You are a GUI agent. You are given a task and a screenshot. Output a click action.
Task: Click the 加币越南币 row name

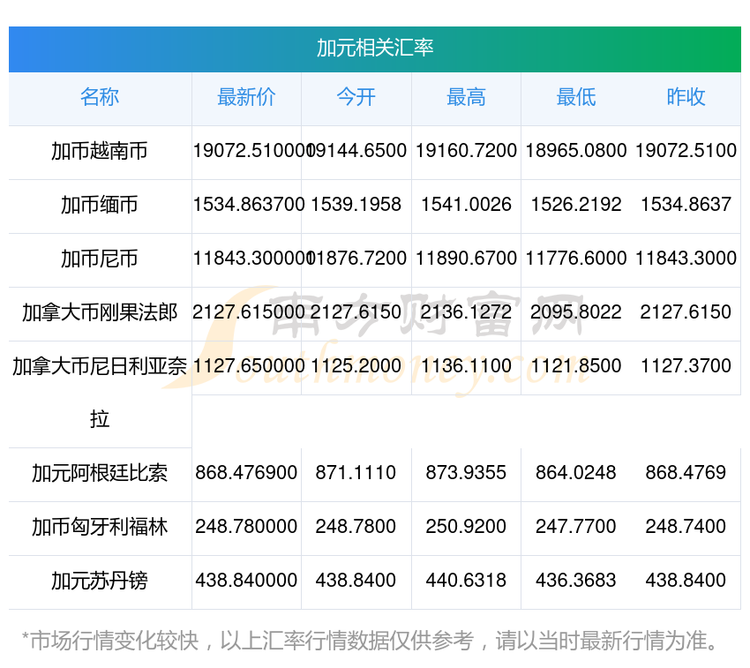100,151
